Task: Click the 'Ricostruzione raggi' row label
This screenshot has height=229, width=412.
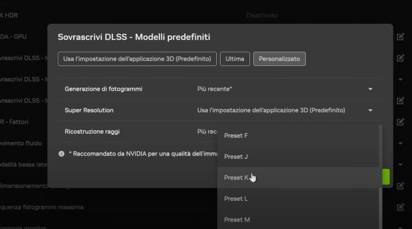Action: coord(92,131)
